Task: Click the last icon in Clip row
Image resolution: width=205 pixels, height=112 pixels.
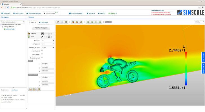Action: point(51,37)
